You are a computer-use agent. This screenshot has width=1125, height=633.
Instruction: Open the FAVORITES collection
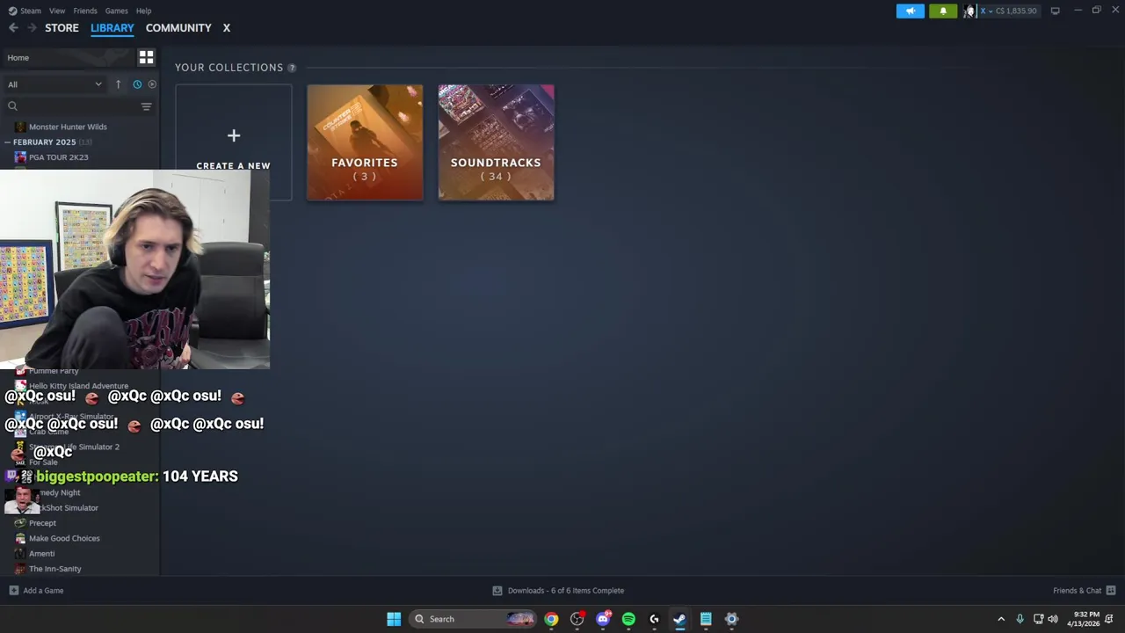tap(365, 142)
